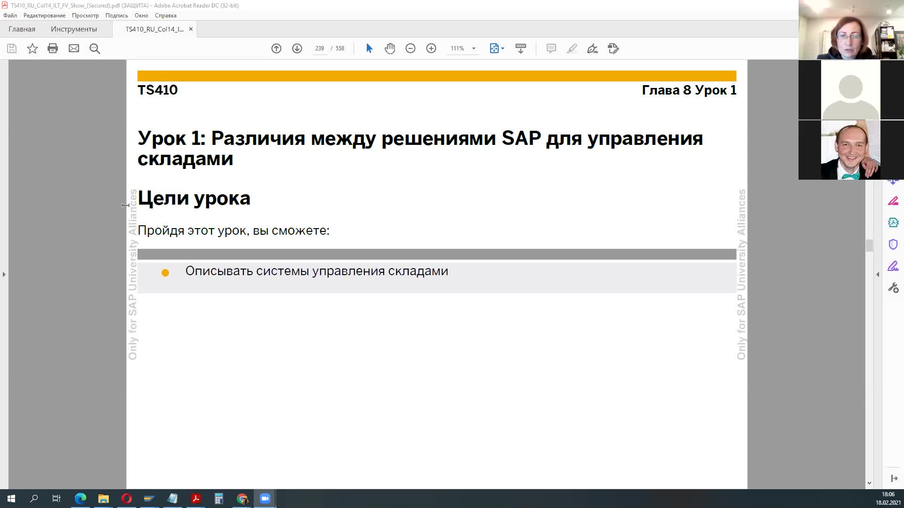Click the vertical scrollbar thumb
The image size is (904, 508).
point(869,245)
